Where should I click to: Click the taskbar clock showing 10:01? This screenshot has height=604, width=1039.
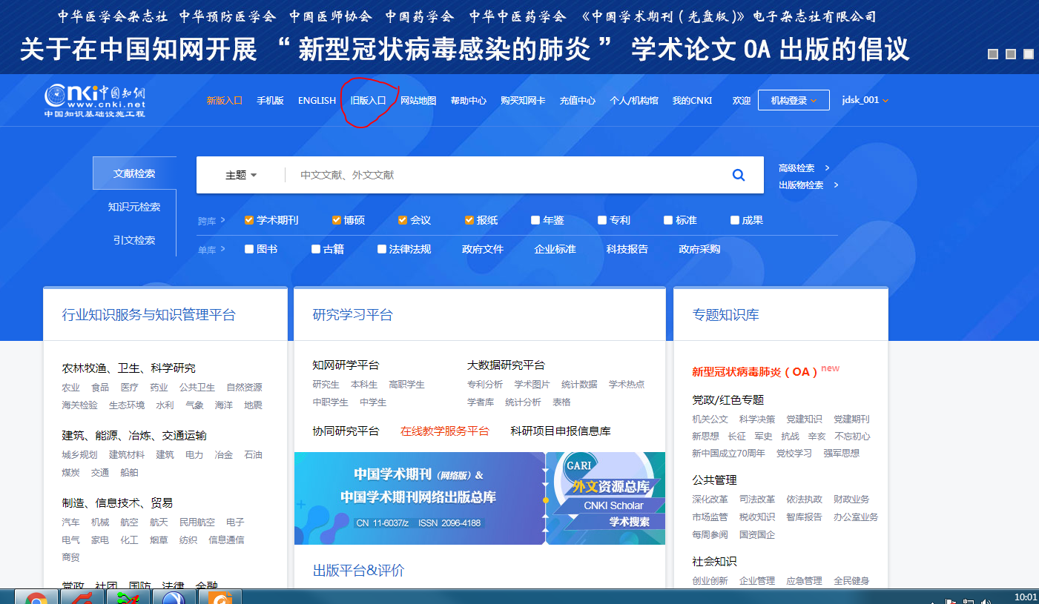1025,597
